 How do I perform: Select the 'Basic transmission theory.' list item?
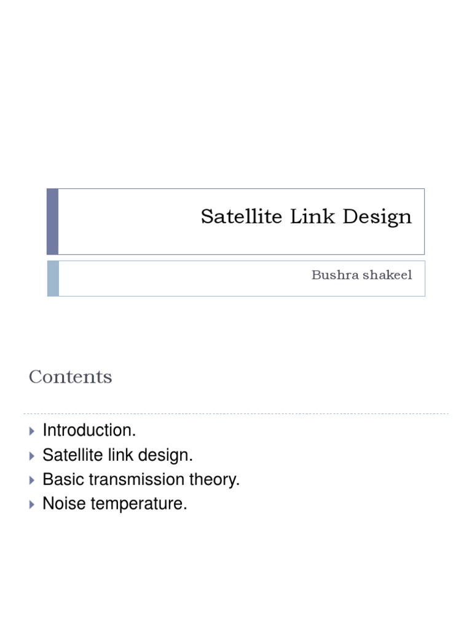tap(141, 480)
